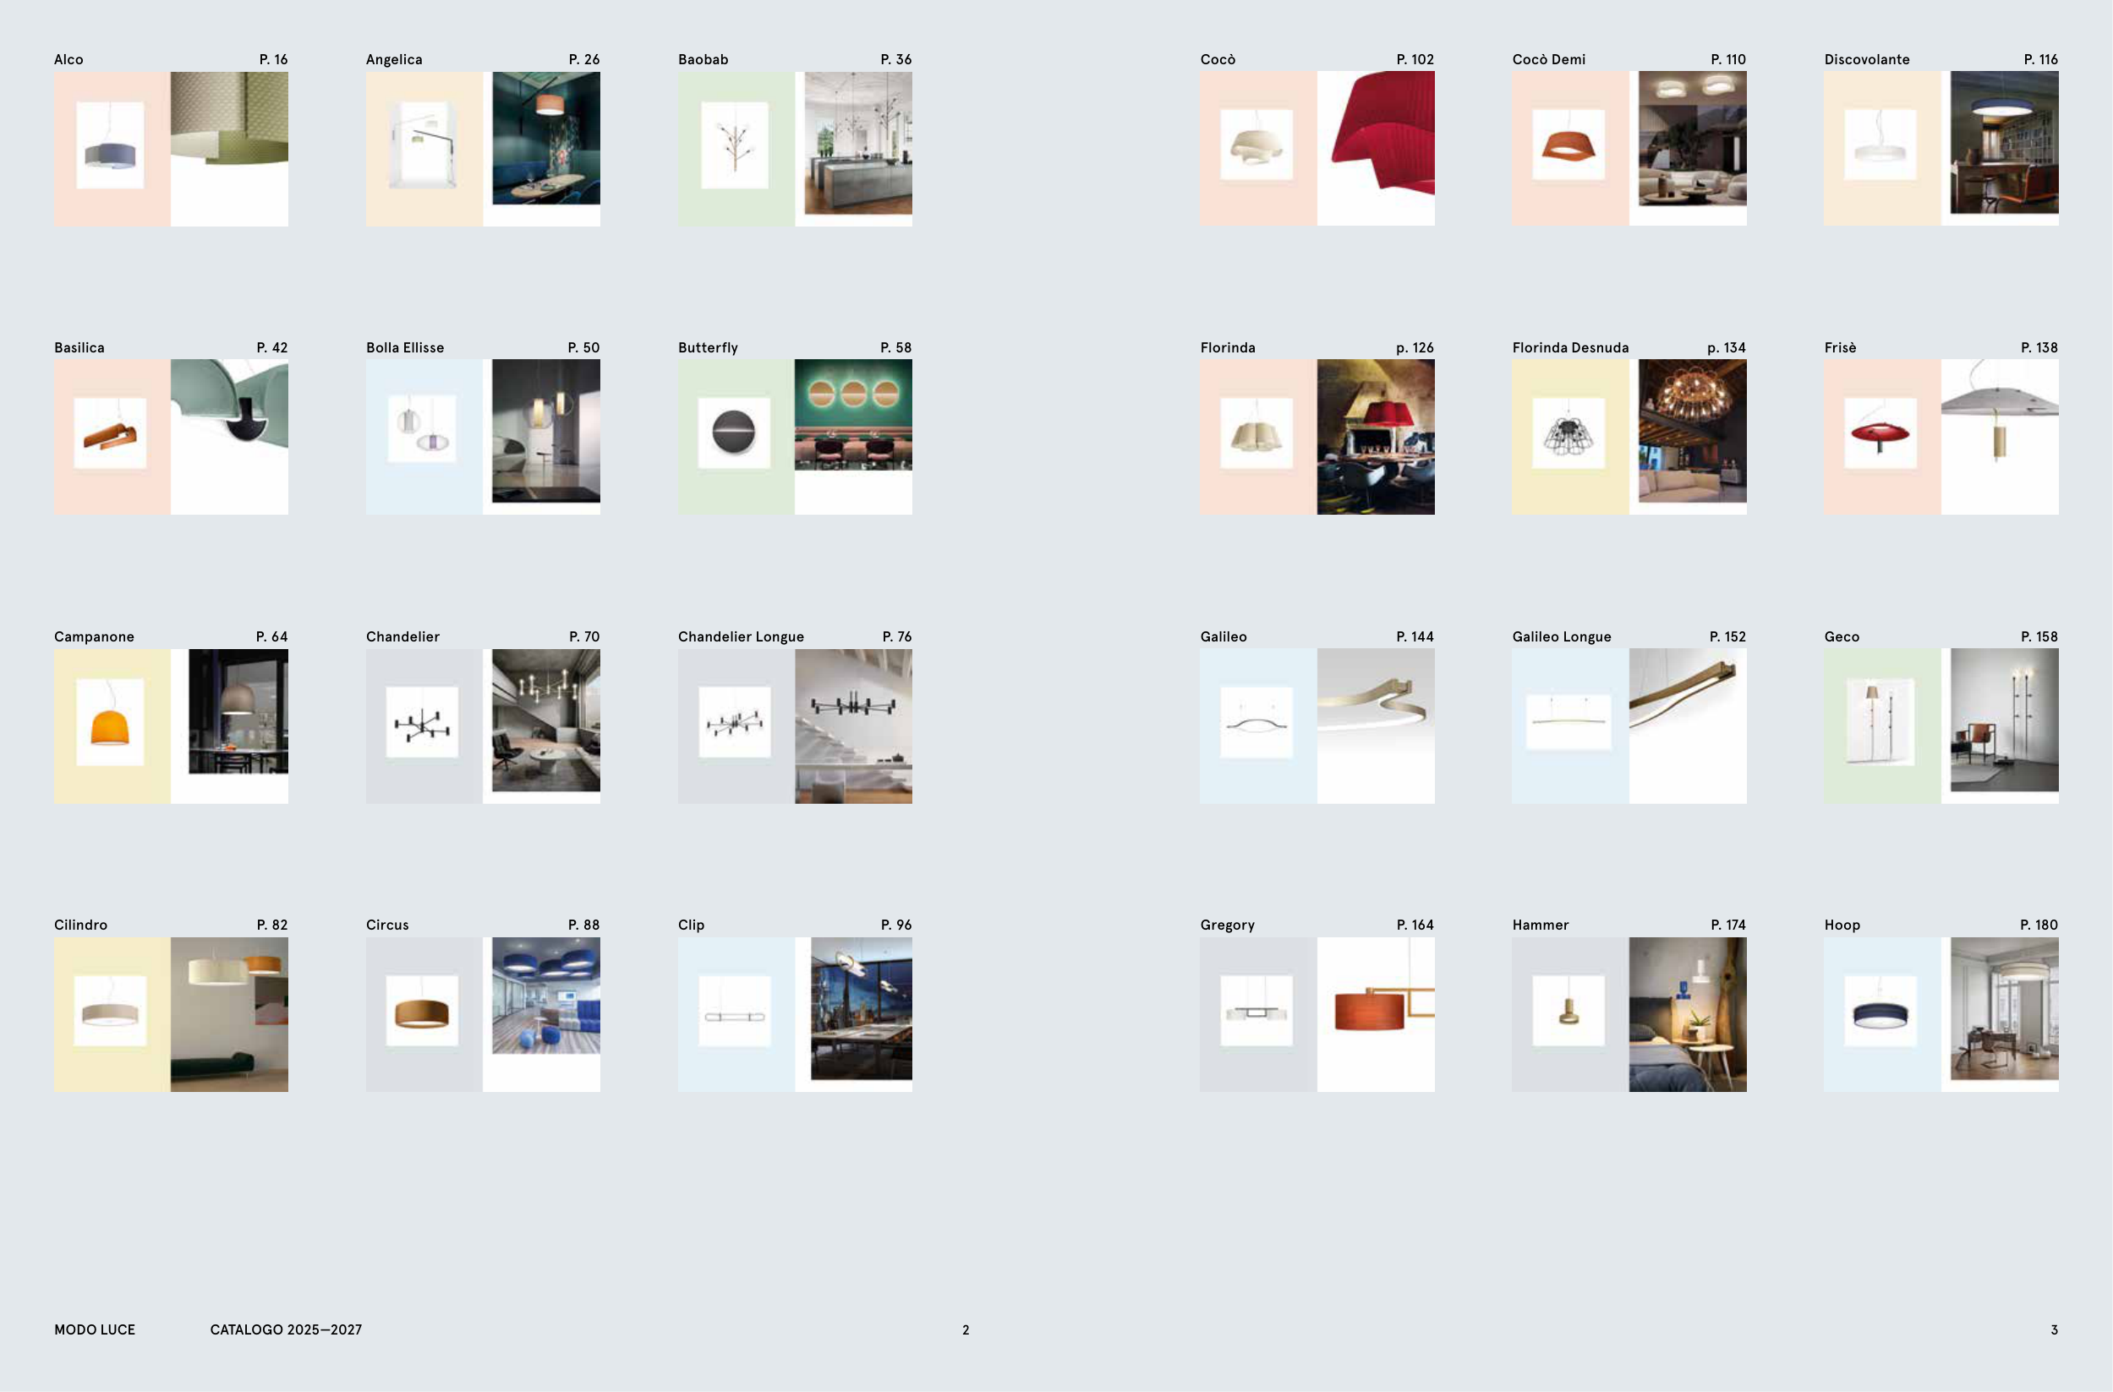2113x1392 pixels.
Task: Open the Circus blue lounge photo
Action: pos(545,995)
